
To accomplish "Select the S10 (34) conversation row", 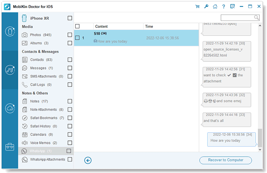I will click(x=137, y=38).
